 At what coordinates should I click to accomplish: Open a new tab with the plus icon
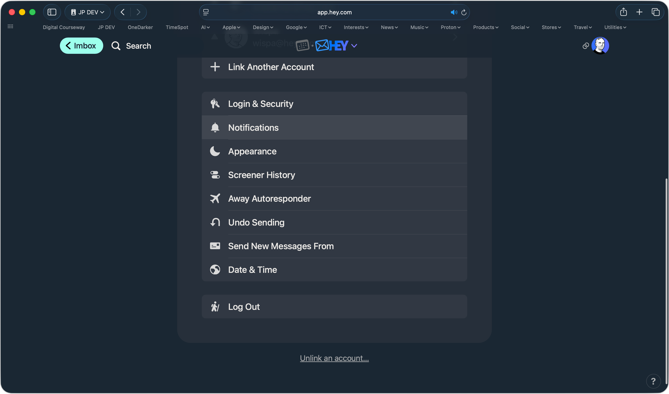[639, 12]
